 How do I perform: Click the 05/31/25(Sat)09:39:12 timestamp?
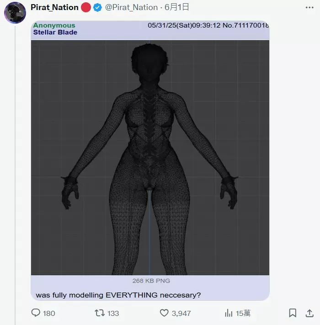point(184,26)
